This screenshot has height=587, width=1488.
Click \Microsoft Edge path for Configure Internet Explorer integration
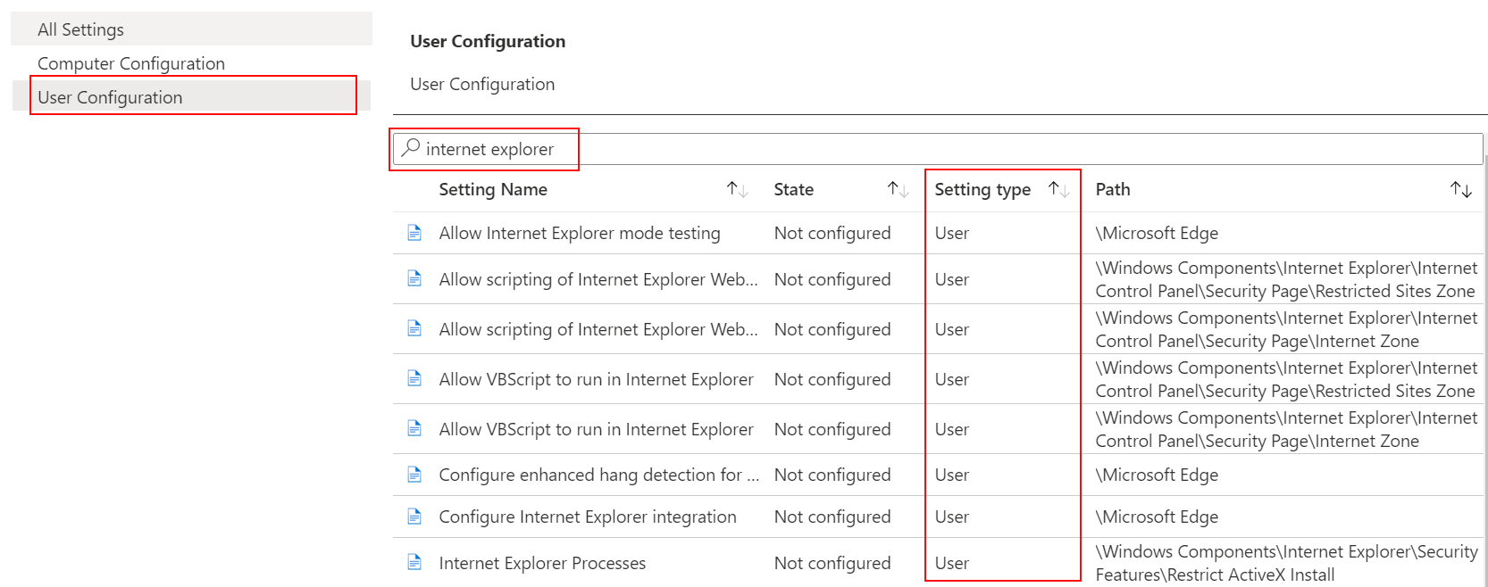[1157, 517]
